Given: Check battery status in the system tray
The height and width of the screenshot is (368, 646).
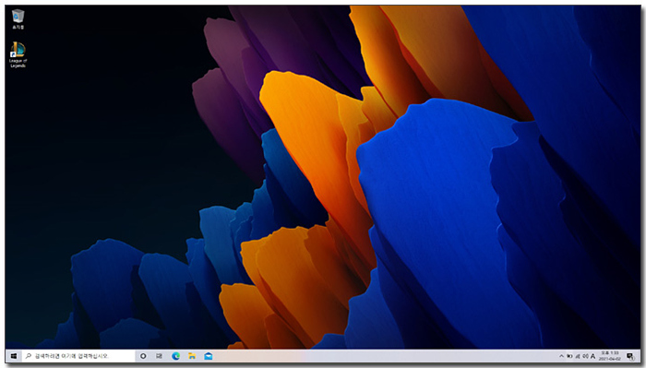Looking at the screenshot, I should [569, 356].
